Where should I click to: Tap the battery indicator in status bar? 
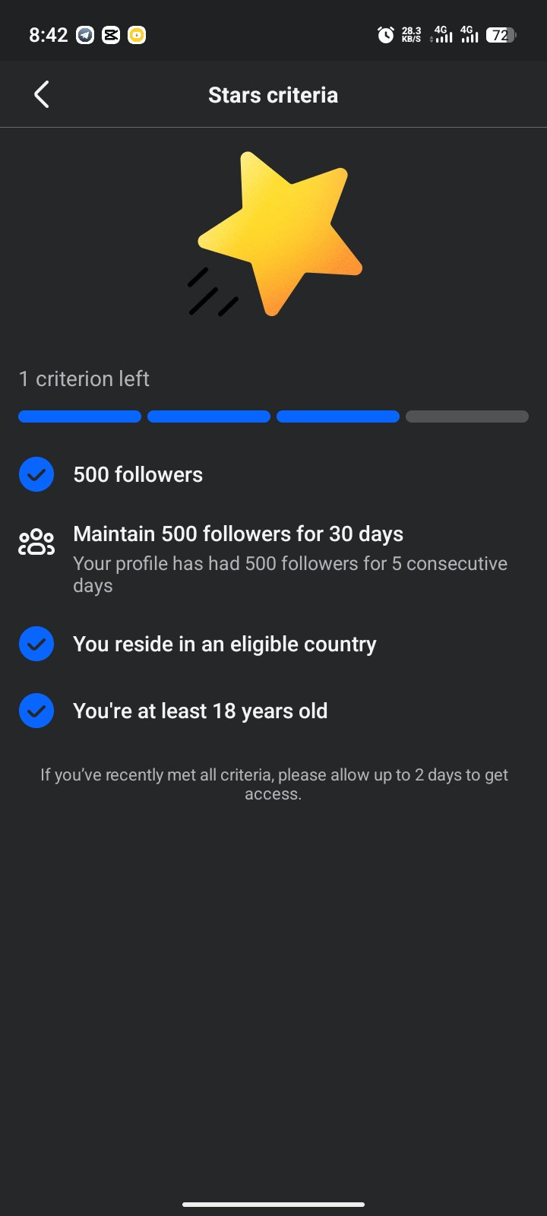501,35
